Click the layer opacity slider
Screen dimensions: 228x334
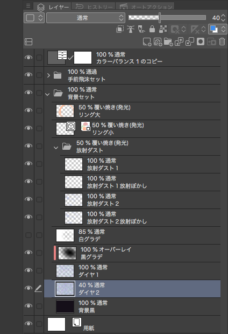pos(167,17)
